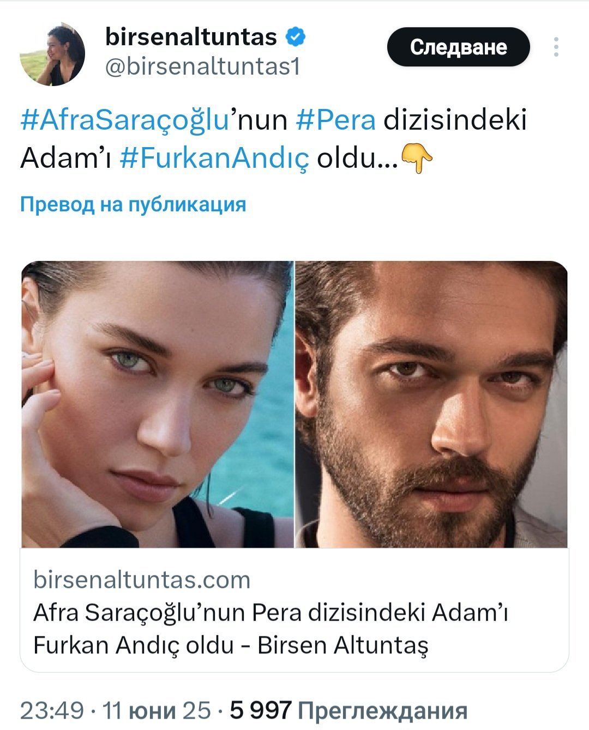Screen dimensions: 589x730
Task: Open the article title about Pera dizisi
Action: [x=271, y=629]
